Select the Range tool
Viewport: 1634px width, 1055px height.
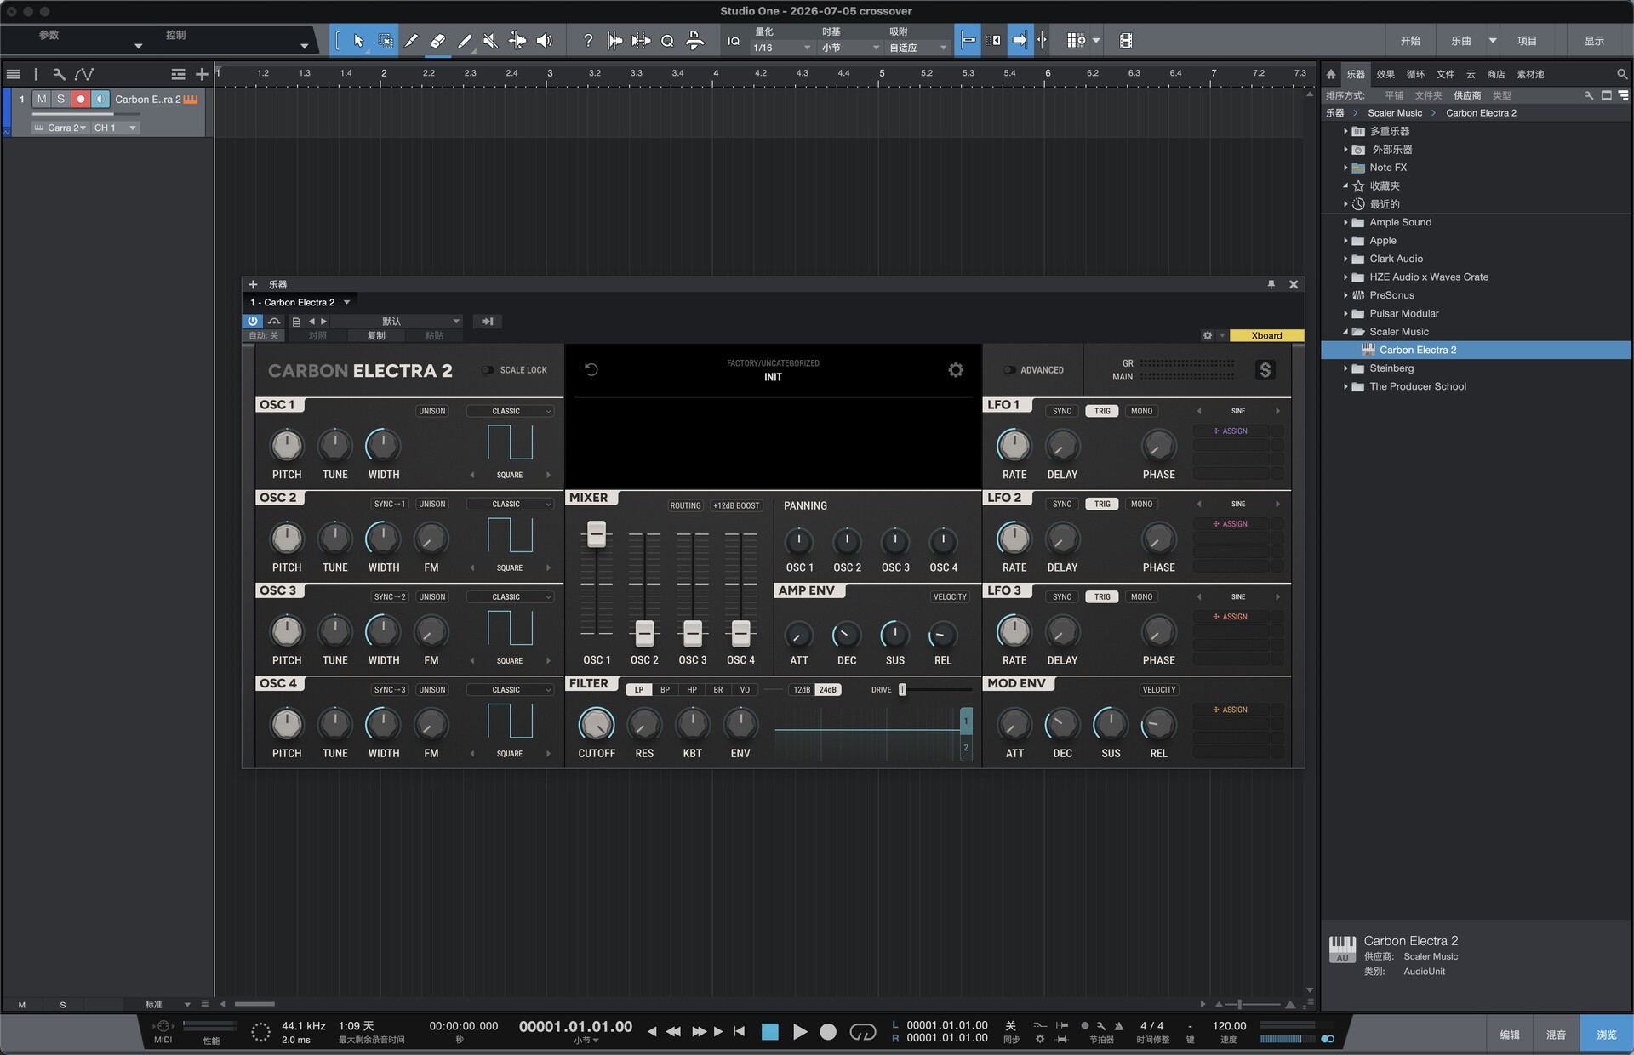(x=385, y=40)
